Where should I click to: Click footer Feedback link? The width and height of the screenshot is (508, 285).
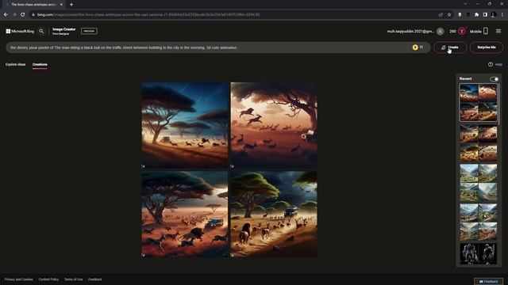(95, 279)
